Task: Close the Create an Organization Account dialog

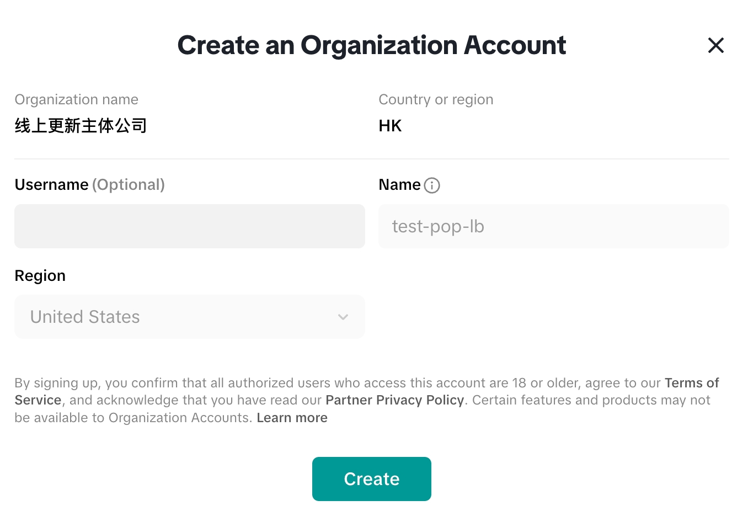Action: pyautogui.click(x=715, y=45)
